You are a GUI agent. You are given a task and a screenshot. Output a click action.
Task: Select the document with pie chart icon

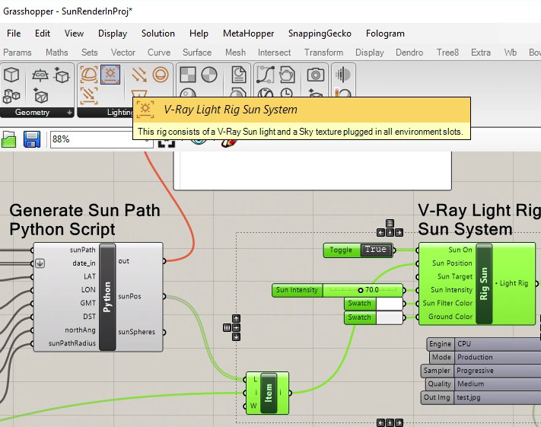click(x=238, y=75)
